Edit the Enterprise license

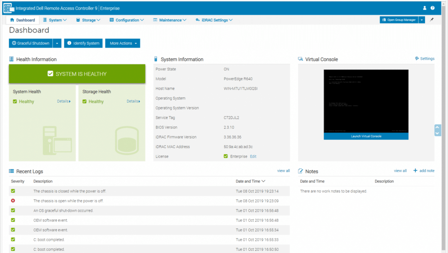253,156
